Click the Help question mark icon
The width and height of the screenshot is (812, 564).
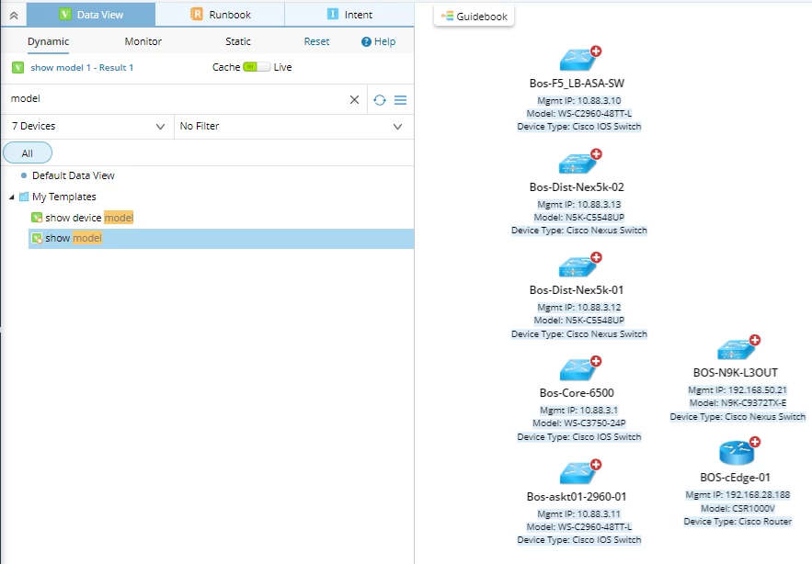coord(366,42)
